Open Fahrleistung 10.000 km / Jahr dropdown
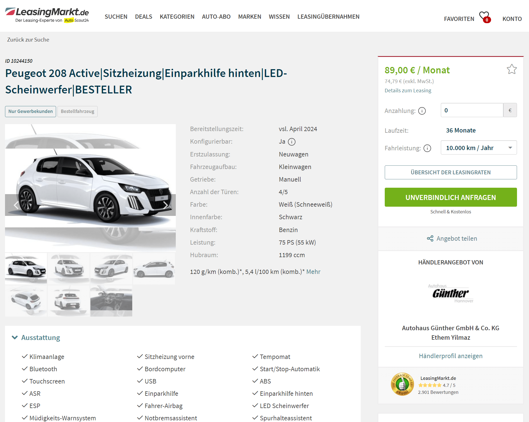 click(x=478, y=148)
